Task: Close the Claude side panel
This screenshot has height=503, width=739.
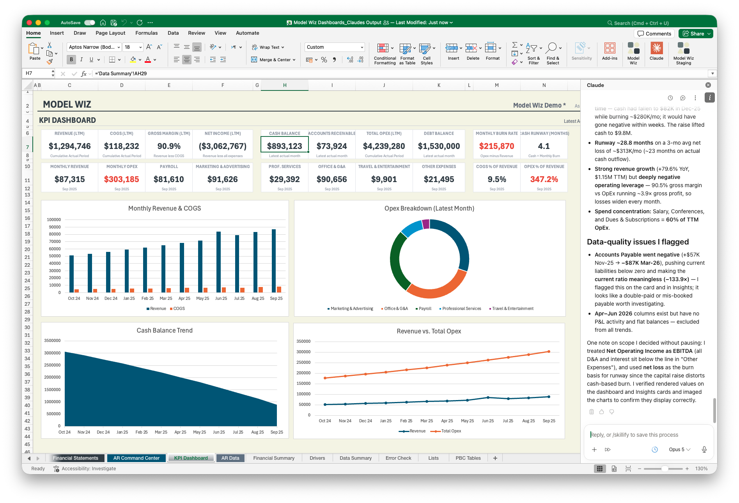Action: pyautogui.click(x=708, y=85)
